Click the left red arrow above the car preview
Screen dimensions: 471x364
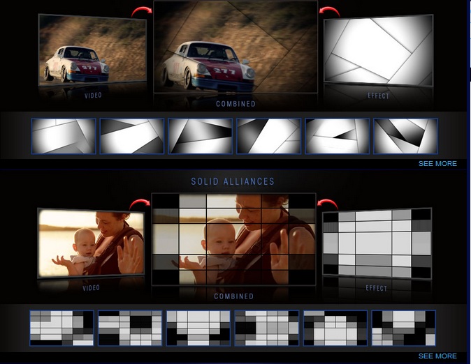(141, 11)
